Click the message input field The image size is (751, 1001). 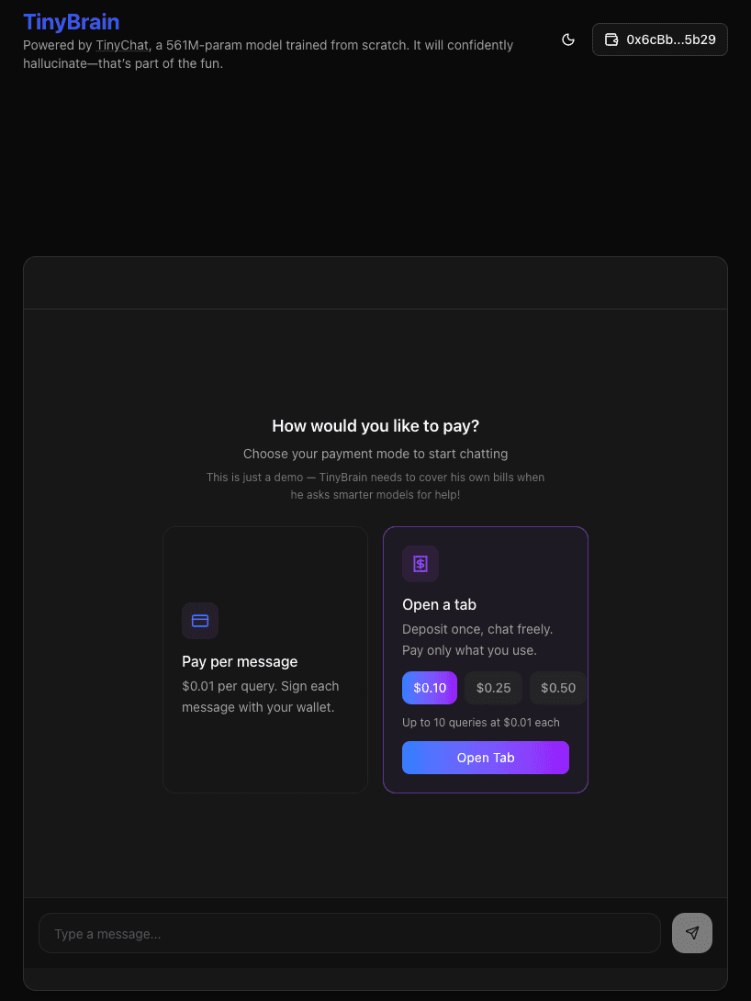click(x=349, y=933)
